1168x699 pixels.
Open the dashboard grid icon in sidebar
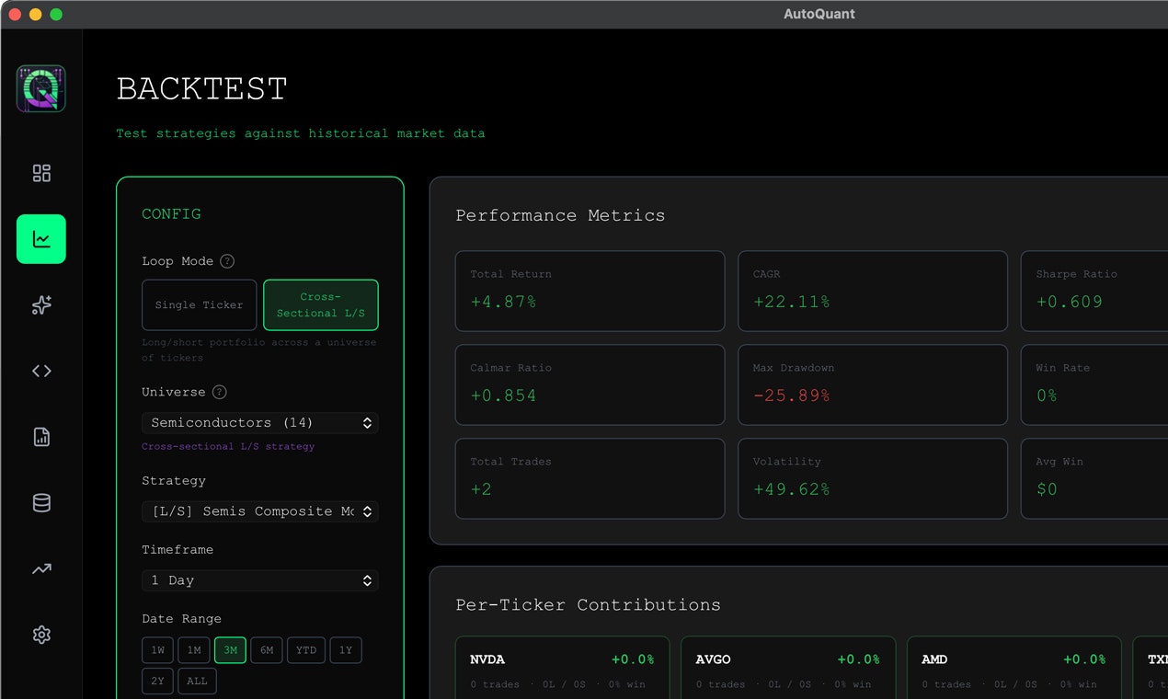[41, 173]
